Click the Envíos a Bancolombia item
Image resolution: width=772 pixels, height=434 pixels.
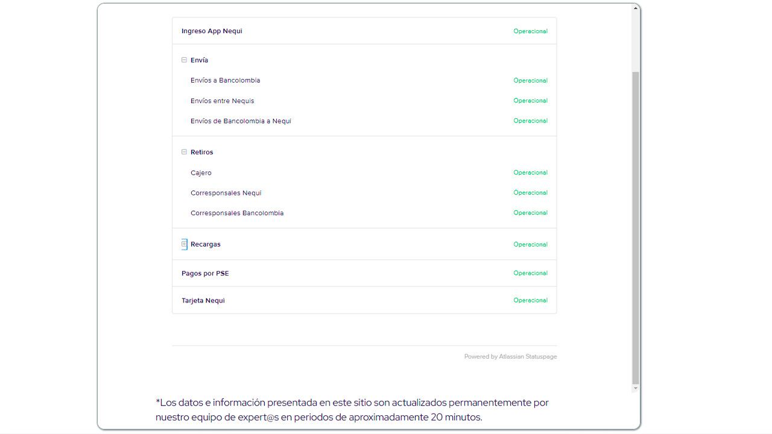[x=225, y=81]
